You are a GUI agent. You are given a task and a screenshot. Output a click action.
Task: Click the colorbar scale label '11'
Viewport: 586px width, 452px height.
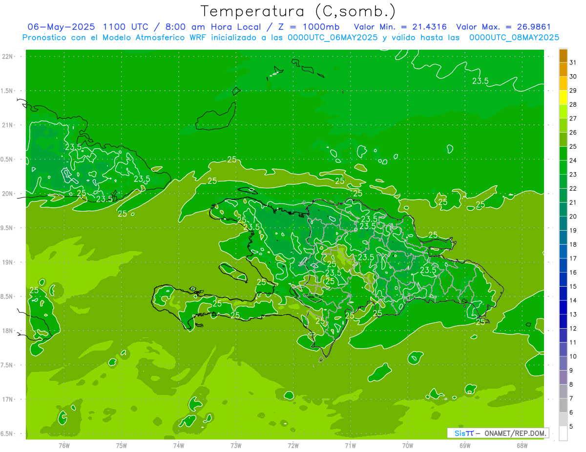[x=573, y=342]
